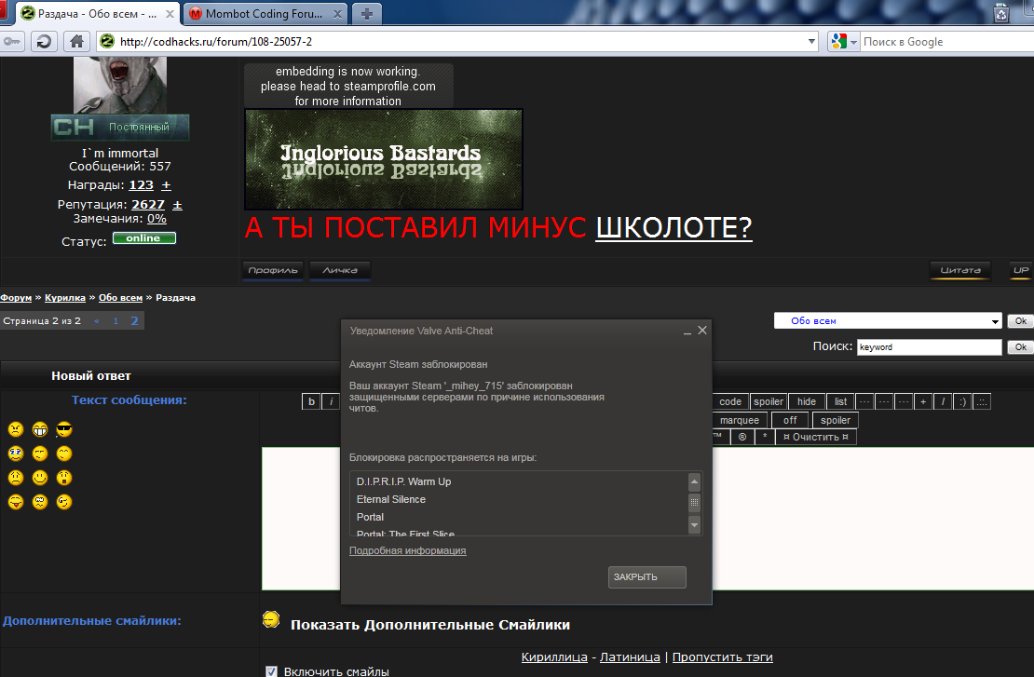The height and width of the screenshot is (677, 1034).
Task: Click the browser reload button
Action: [44, 42]
